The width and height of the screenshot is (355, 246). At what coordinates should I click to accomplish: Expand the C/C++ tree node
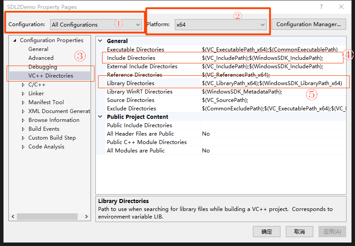tap(23, 85)
